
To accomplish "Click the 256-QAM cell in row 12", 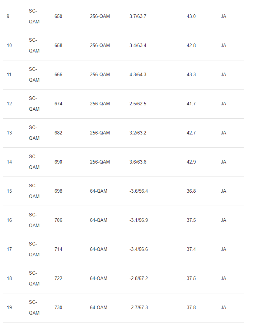I will coord(100,104).
